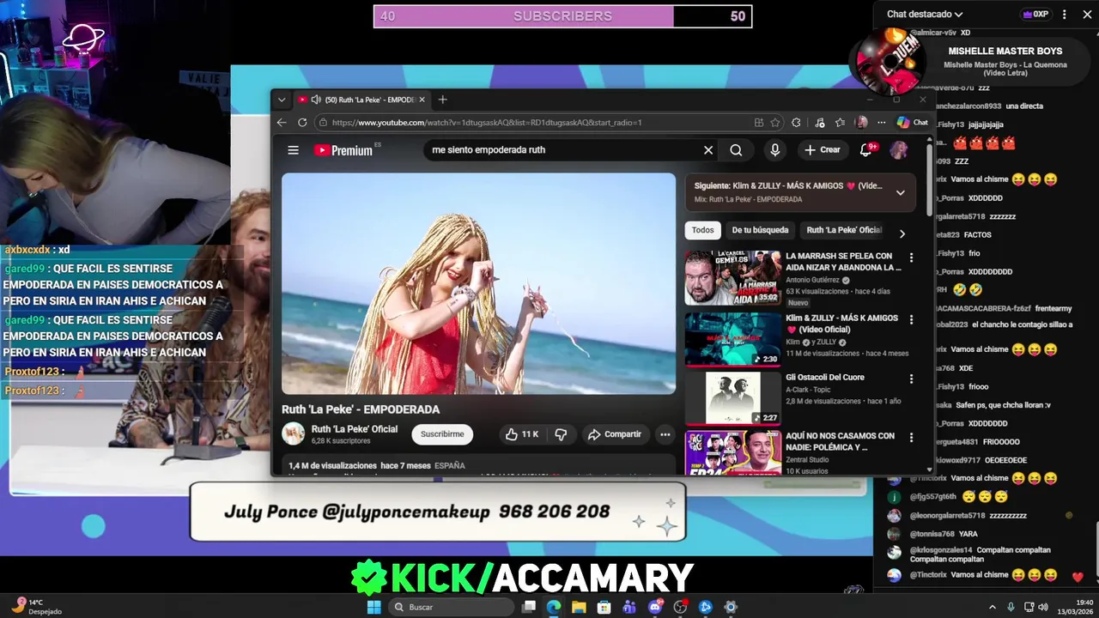1099x618 pixels.
Task: Select the De tu búsqueda chip
Action: pyautogui.click(x=760, y=230)
